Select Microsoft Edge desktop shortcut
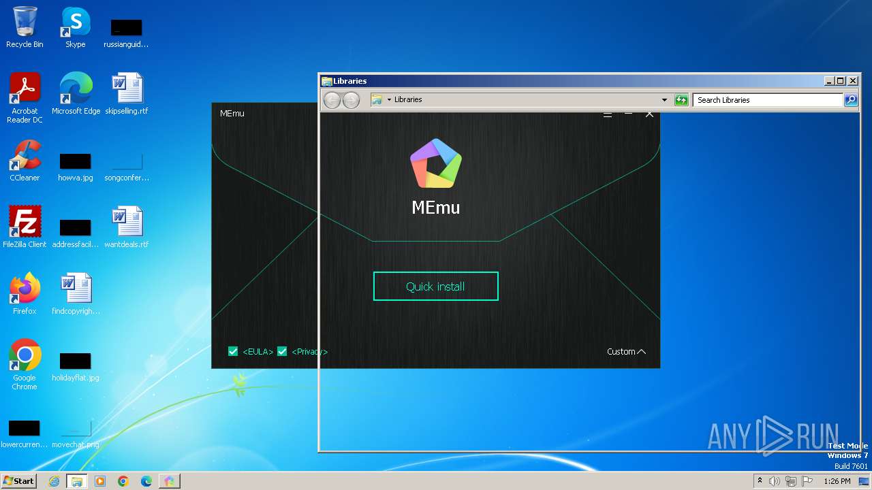872x490 pixels. click(76, 94)
